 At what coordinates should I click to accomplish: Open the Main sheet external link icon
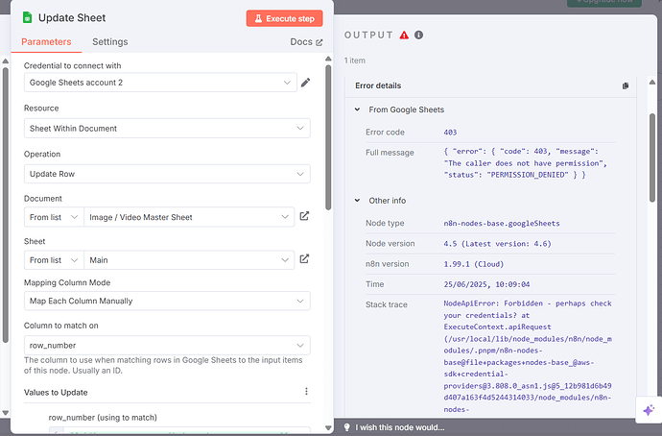click(304, 259)
